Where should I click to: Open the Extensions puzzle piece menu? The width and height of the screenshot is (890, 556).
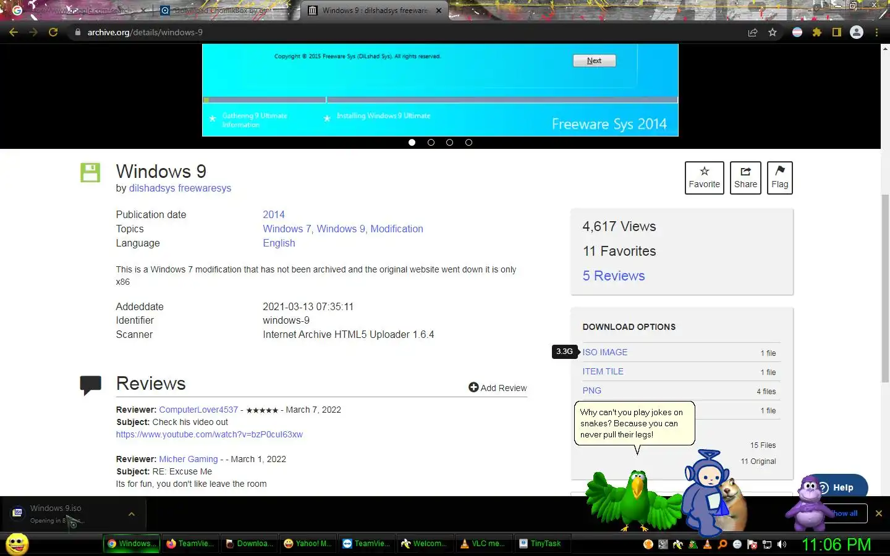[x=817, y=32]
